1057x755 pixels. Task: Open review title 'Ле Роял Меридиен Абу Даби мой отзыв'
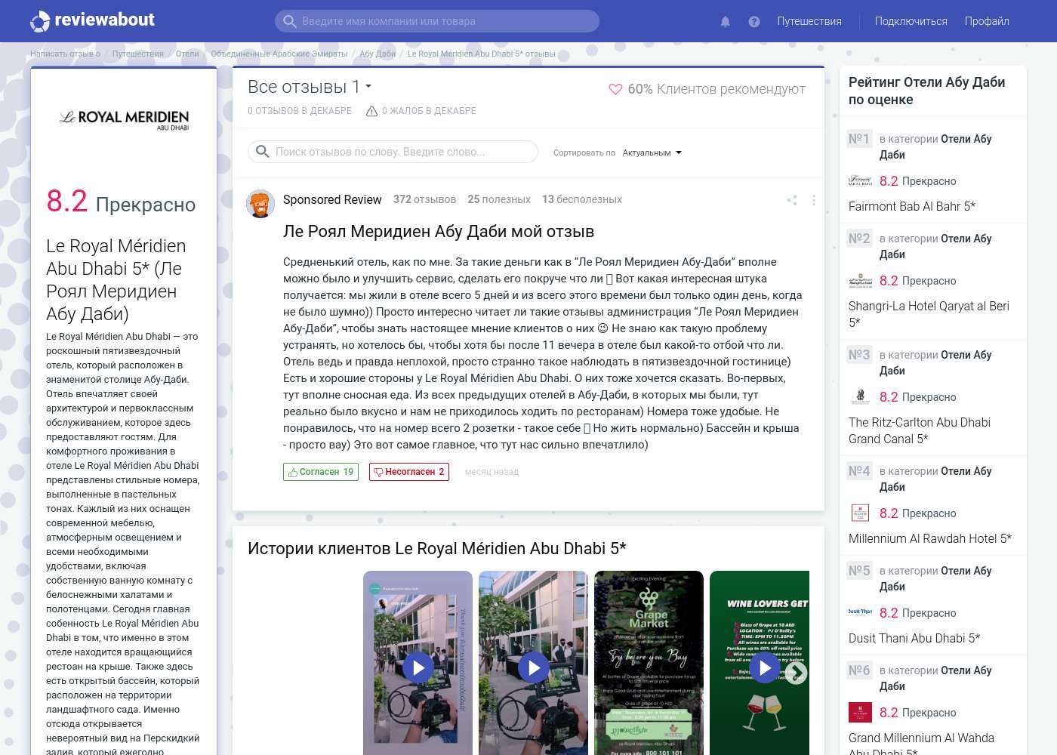[x=439, y=231]
